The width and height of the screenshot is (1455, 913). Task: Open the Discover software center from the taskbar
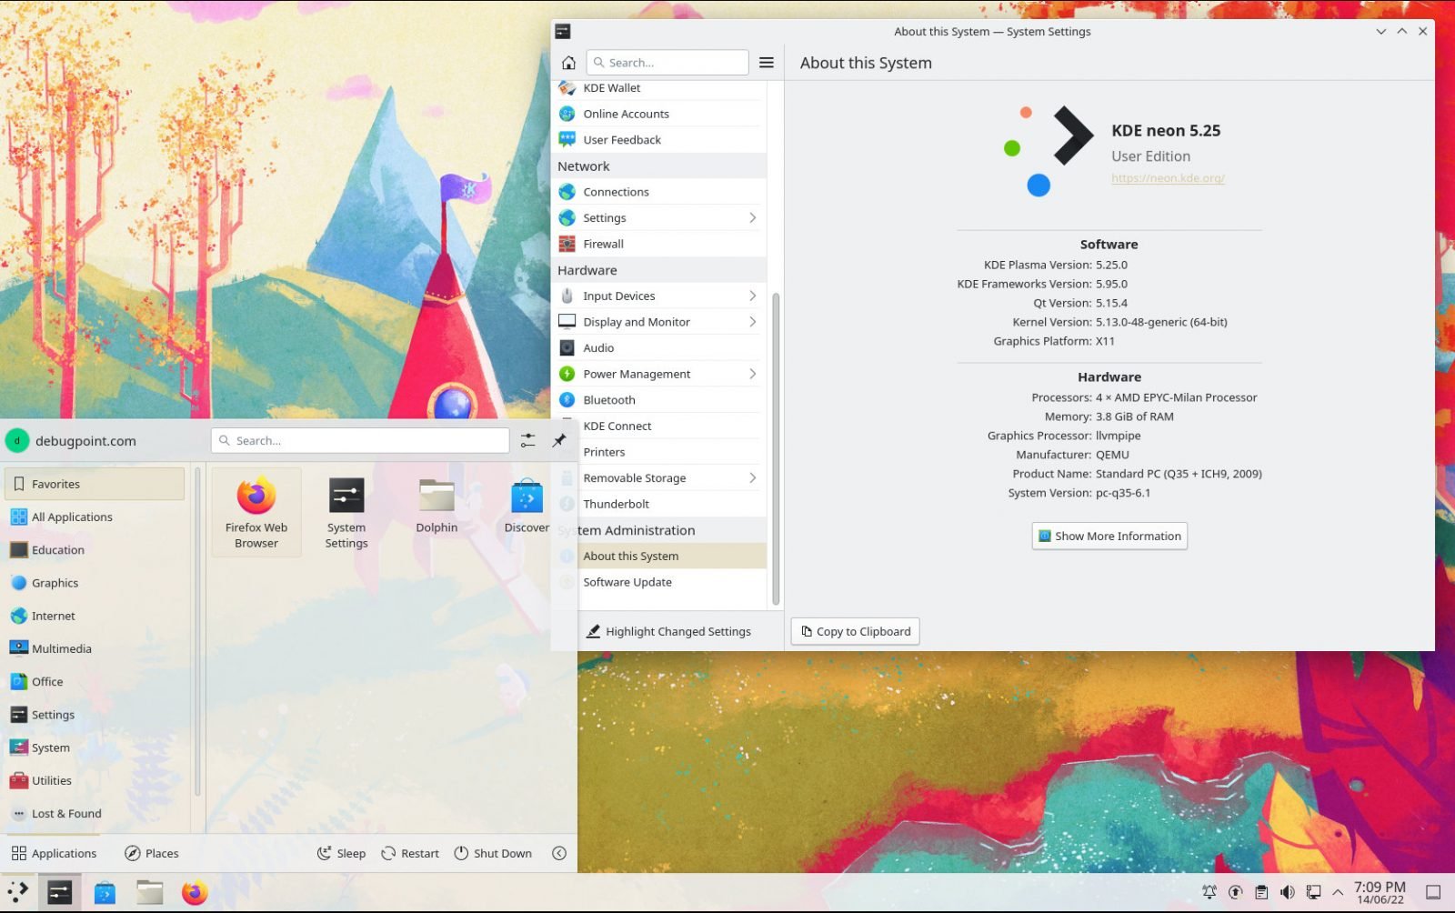[x=105, y=892]
